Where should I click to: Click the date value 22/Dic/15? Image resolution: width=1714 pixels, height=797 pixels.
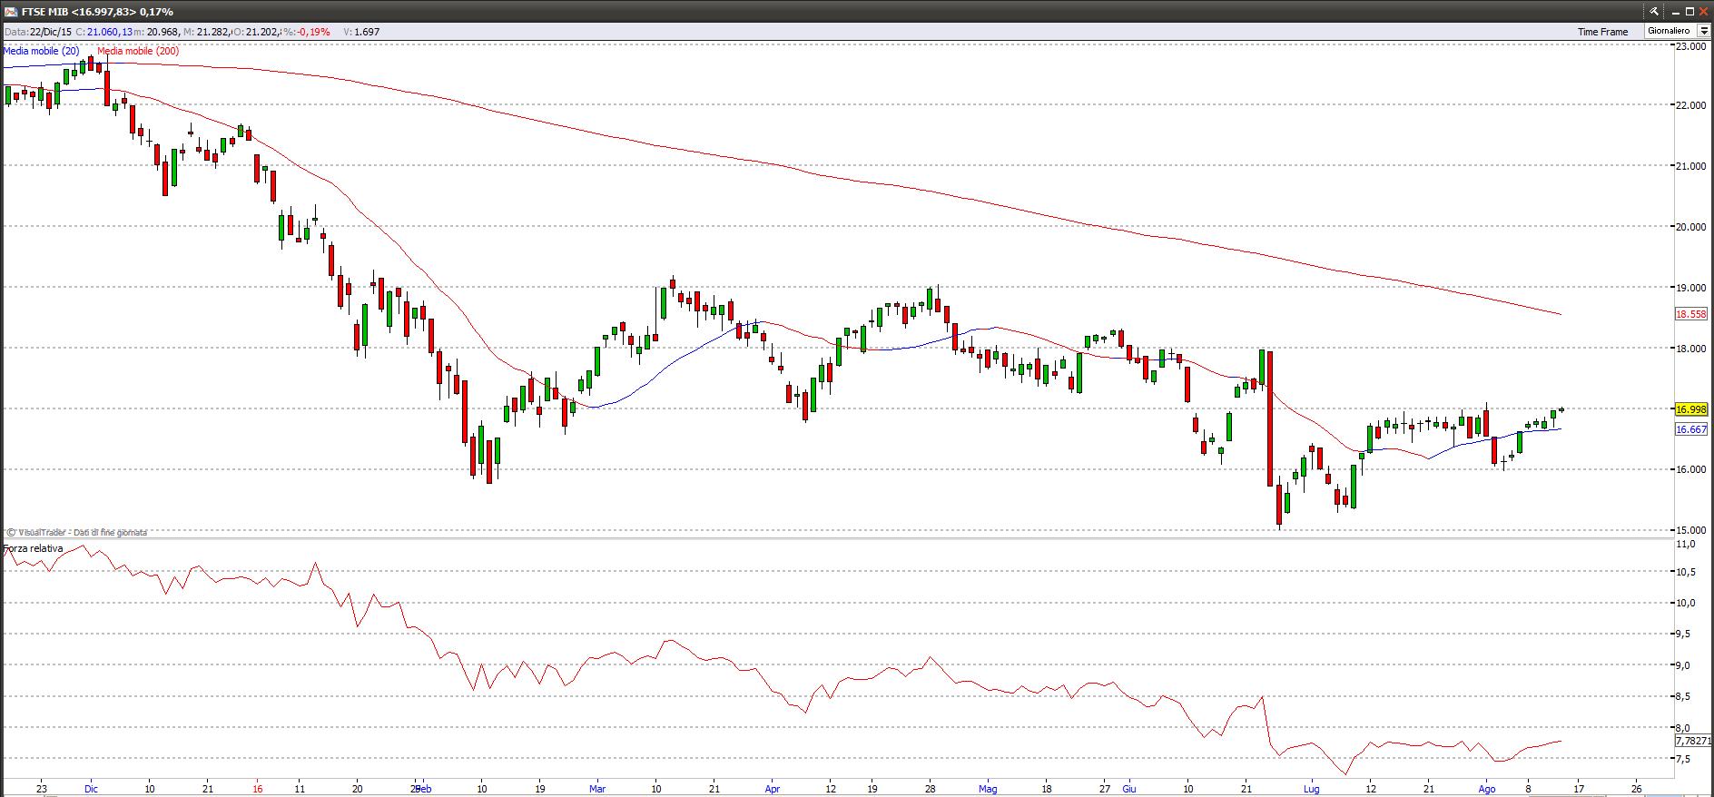tap(50, 32)
